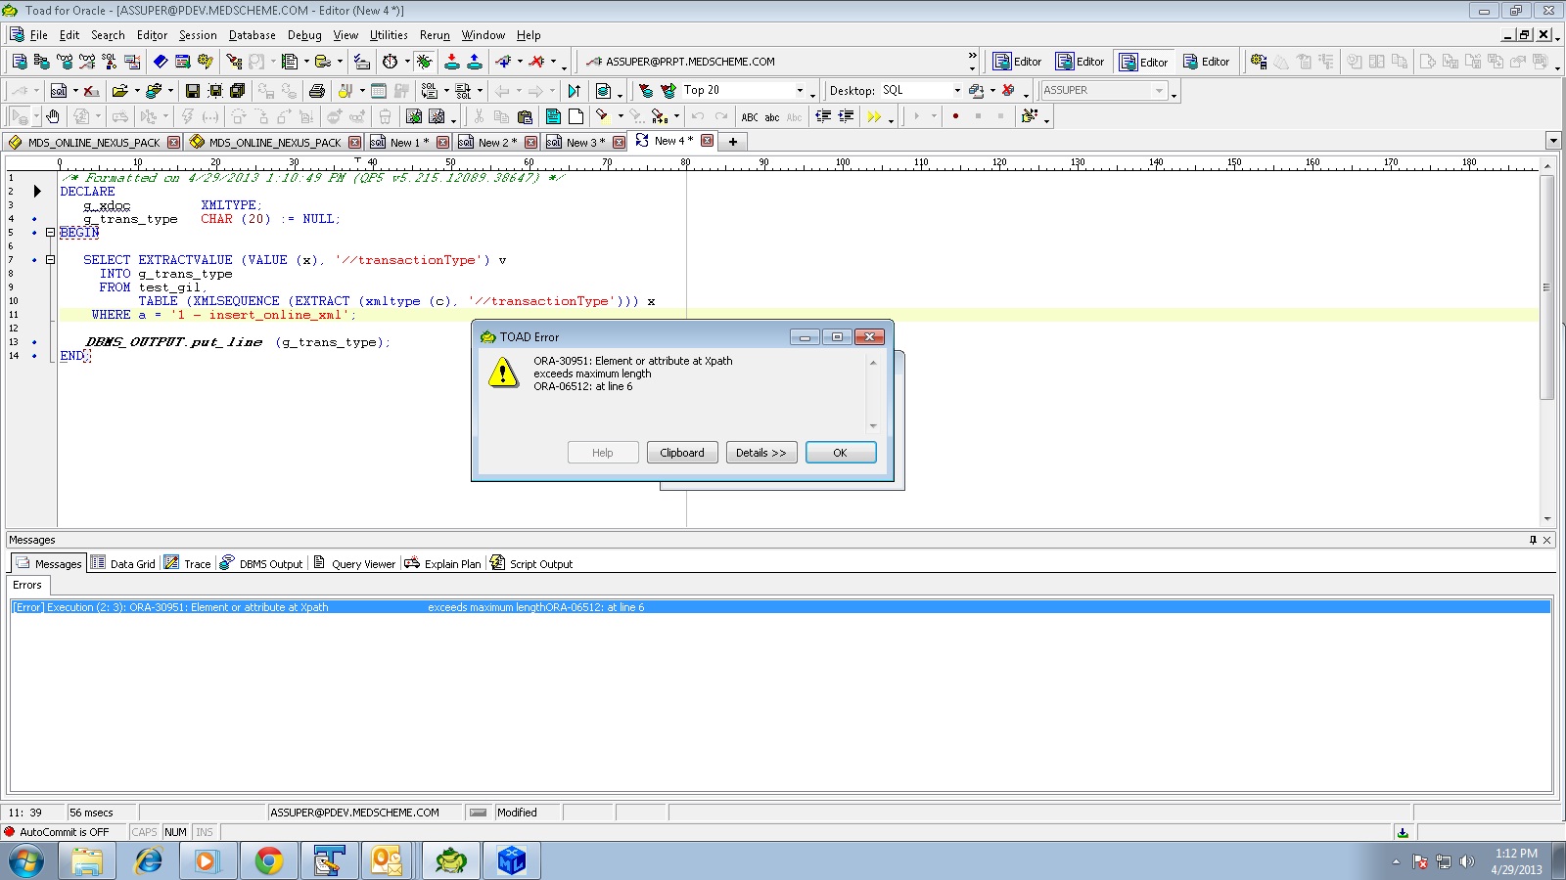Screen dimensions: 1566x880
Task: Click the disconnect red X plug icon
Action: coord(536,62)
